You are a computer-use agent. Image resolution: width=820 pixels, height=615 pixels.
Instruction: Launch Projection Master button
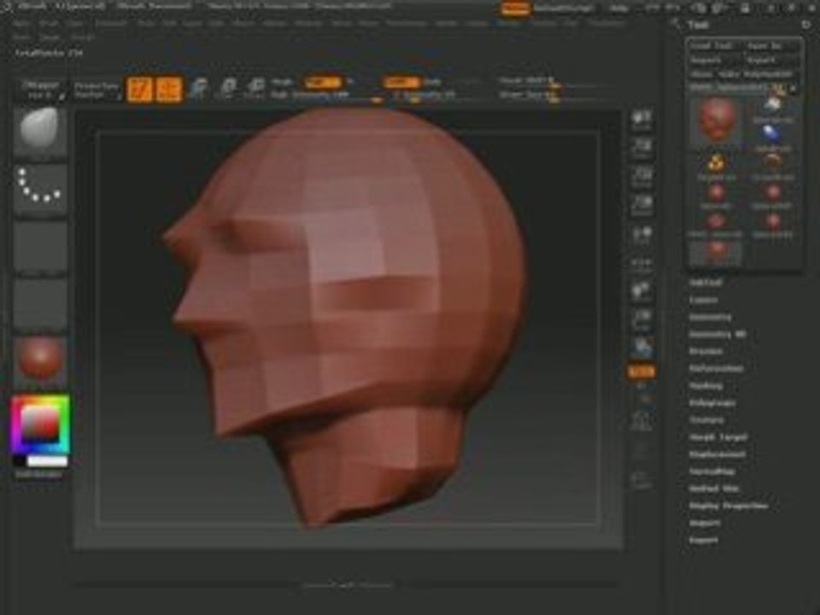(x=97, y=90)
